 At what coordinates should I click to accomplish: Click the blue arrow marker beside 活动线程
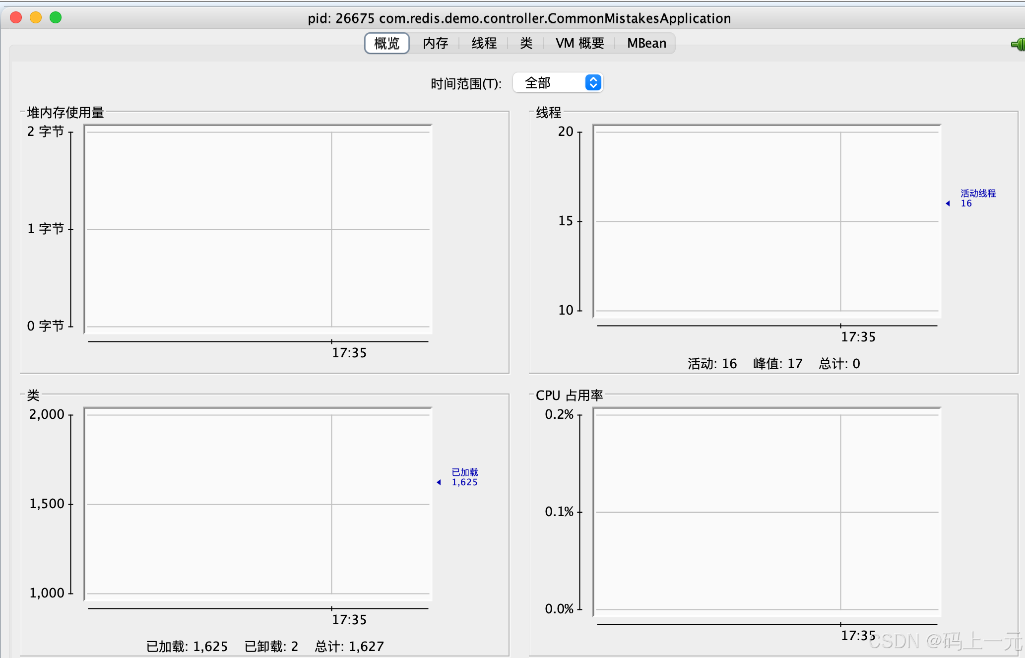click(948, 203)
